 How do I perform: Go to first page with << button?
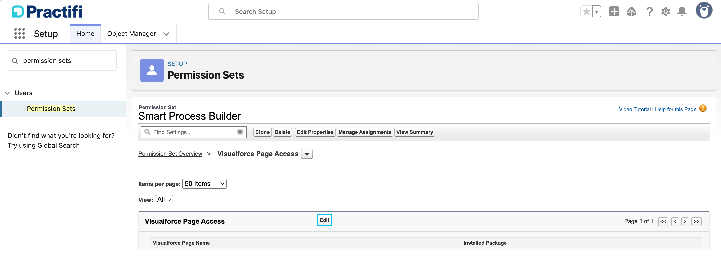[x=663, y=222]
